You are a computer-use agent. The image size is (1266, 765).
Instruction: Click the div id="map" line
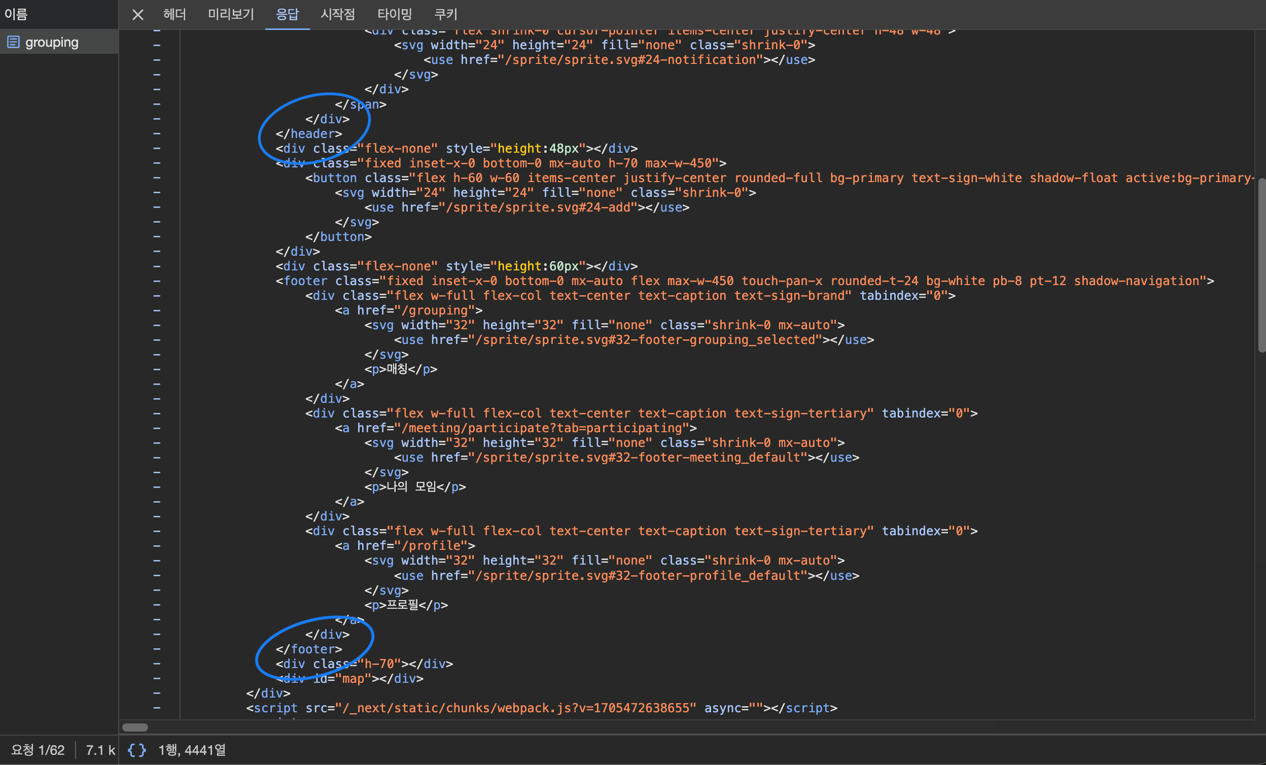coord(349,679)
